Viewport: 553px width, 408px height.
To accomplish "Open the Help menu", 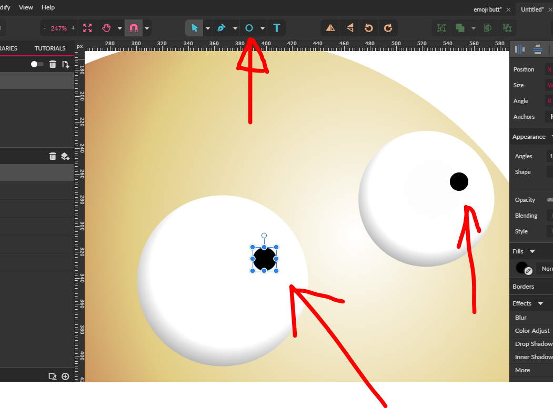I will point(48,7).
